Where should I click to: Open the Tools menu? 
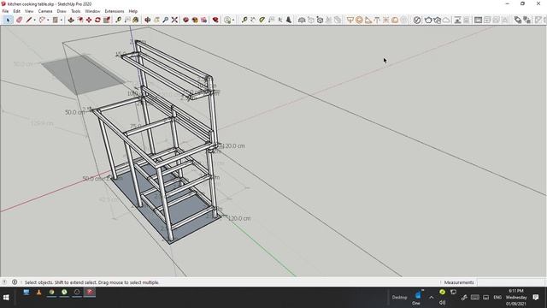click(76, 11)
